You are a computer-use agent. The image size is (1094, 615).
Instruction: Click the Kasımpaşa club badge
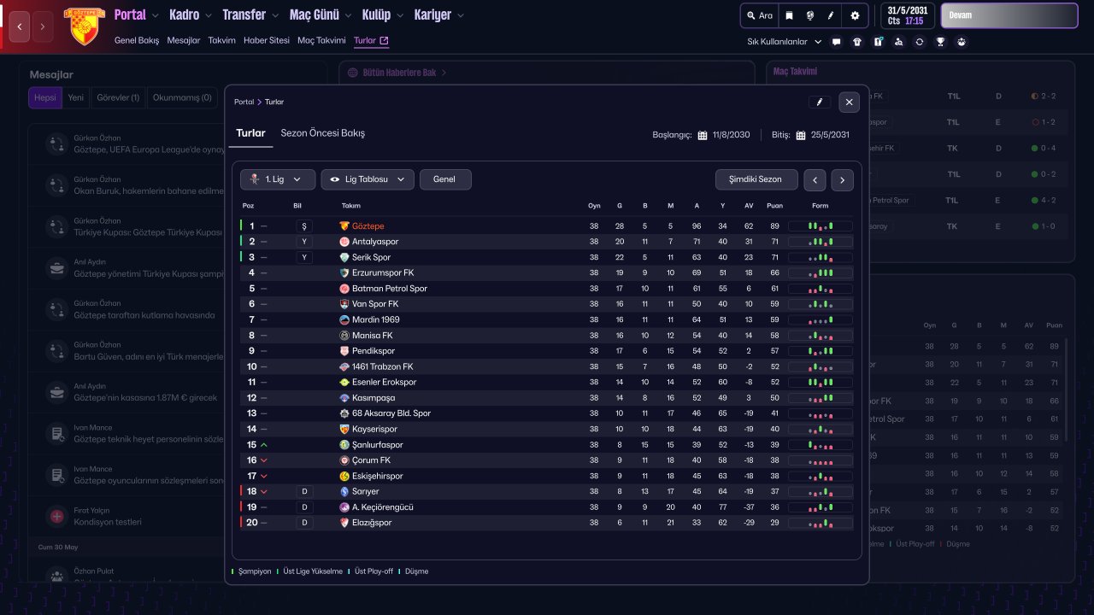click(x=344, y=398)
